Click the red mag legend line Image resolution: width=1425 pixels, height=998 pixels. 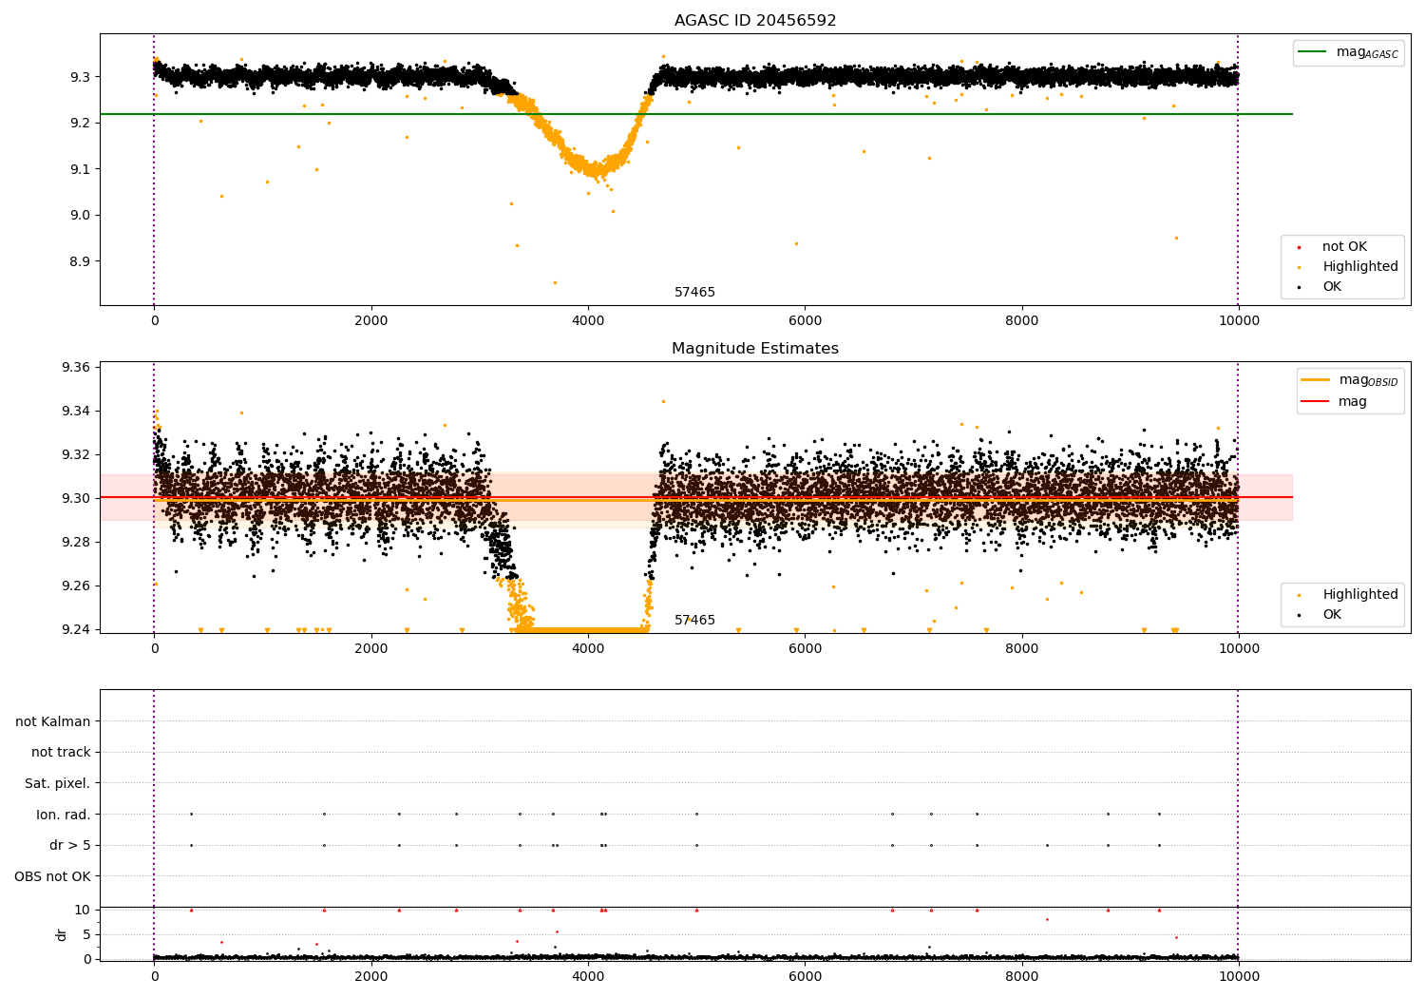point(1316,401)
